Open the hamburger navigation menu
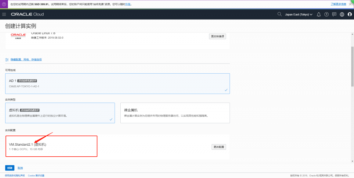354x178 pixels. [4, 14]
